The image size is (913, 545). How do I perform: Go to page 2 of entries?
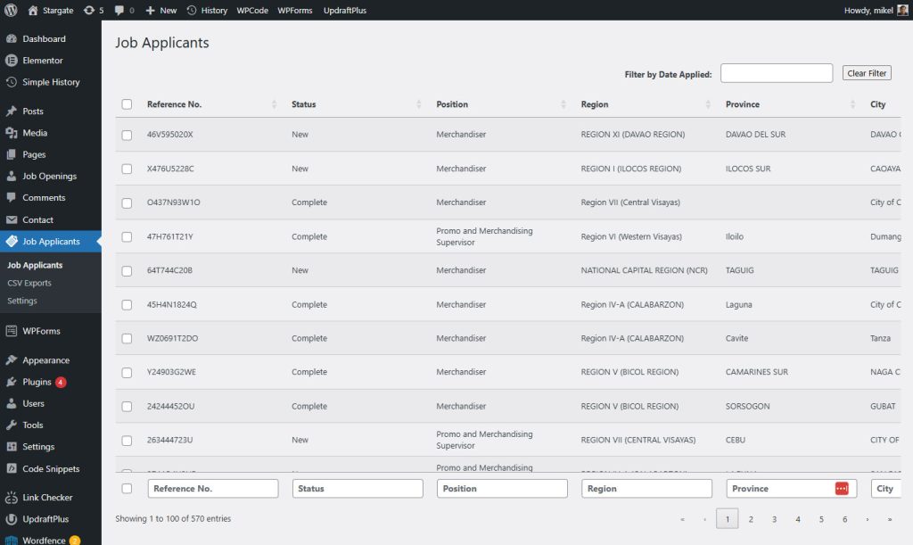pos(751,518)
